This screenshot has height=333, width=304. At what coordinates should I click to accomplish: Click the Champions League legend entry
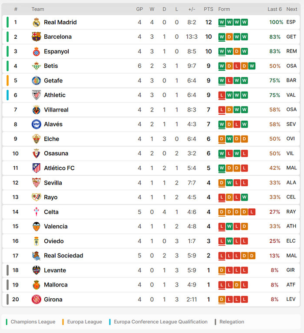pos(33,322)
